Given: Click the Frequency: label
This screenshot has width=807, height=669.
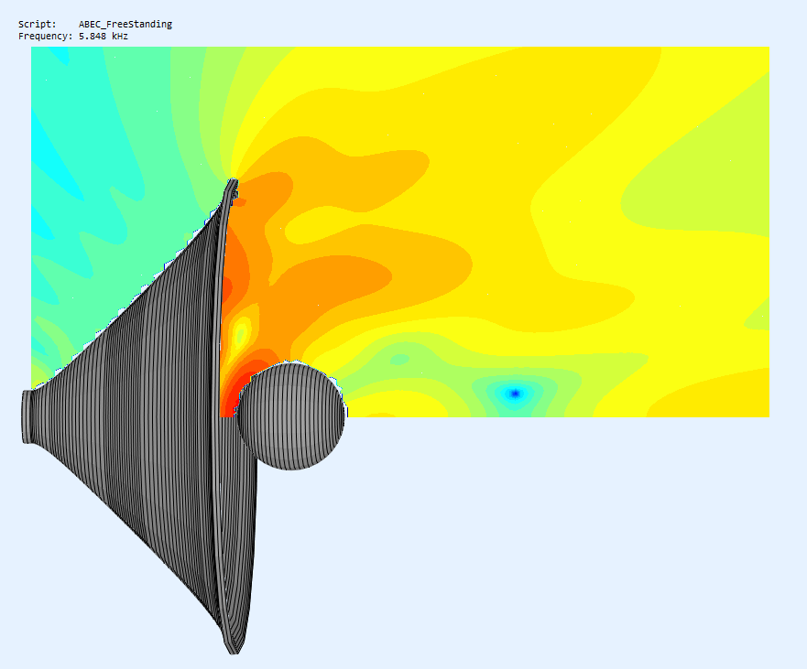Looking at the screenshot, I should (45, 37).
